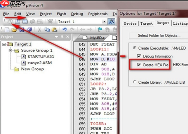Open the Peripherals menu

(98, 14)
